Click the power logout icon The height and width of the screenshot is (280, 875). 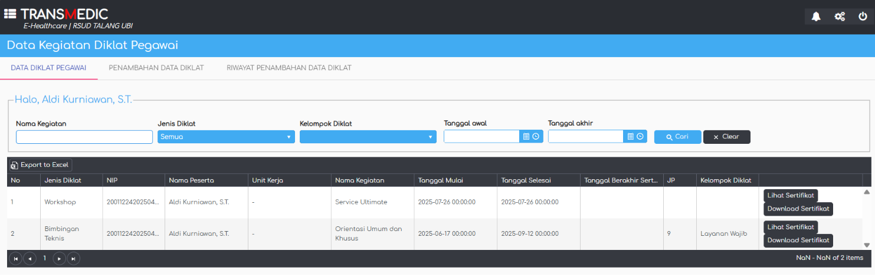click(863, 17)
